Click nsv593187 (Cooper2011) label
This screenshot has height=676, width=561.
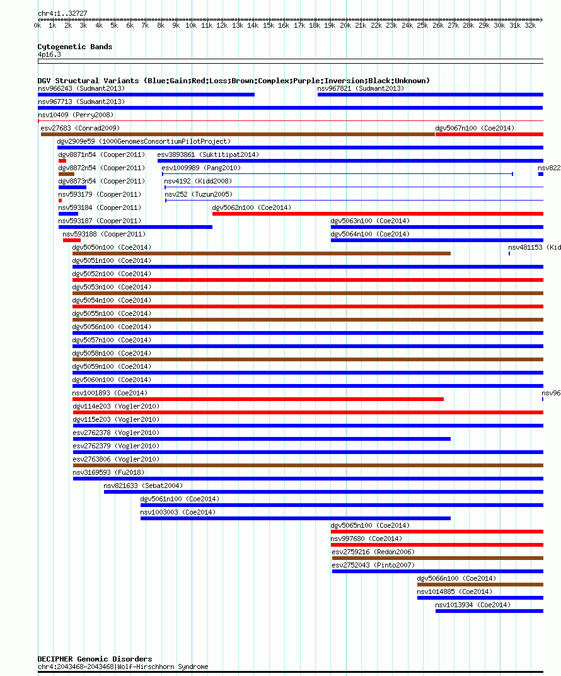[x=100, y=221]
